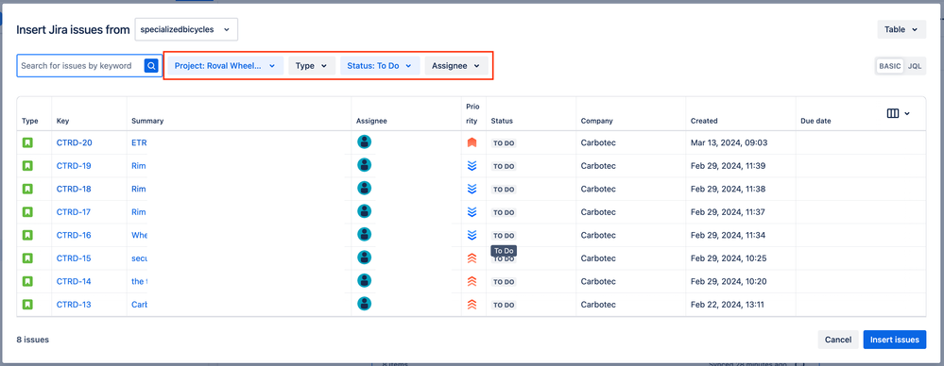Click the high priority icon for CTRD-15
The height and width of the screenshot is (366, 944).
click(472, 258)
